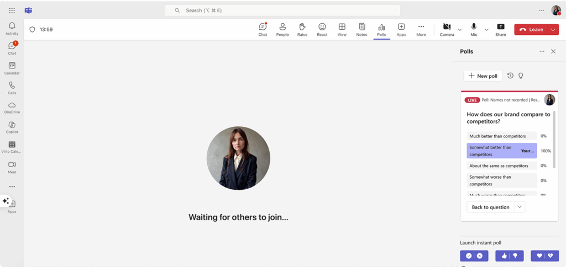Screen dimensions: 566x267
Task: Expand camera options dropdown arrow
Action: [459, 30]
